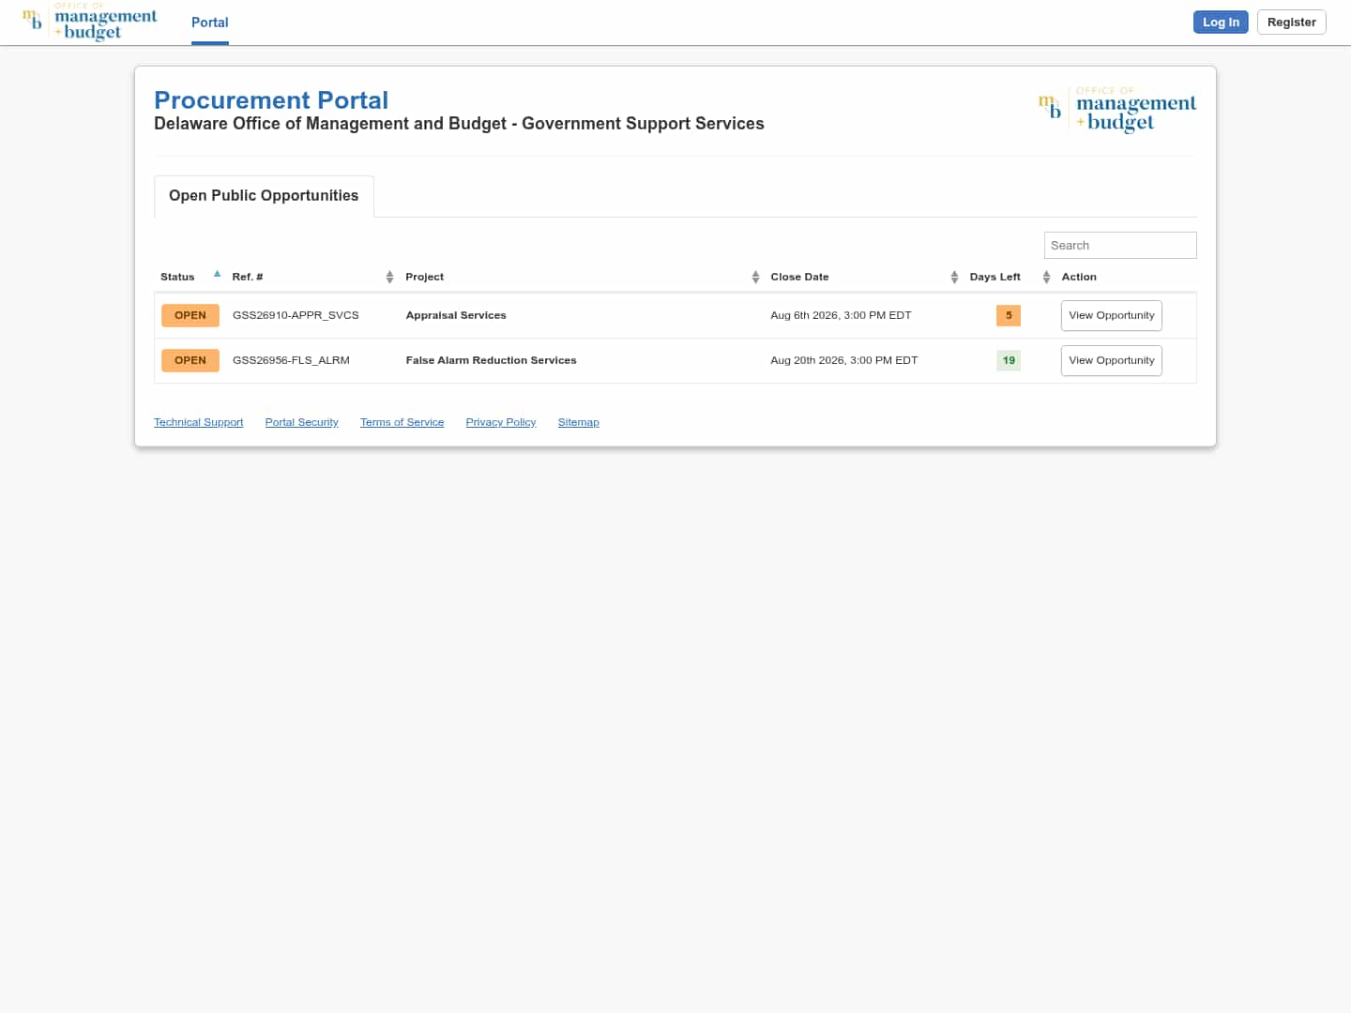Click OPEN status badge for Appraisal Services

[x=190, y=315]
